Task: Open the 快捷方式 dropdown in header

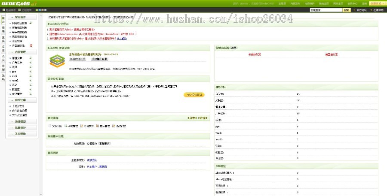Action: tap(377, 3)
